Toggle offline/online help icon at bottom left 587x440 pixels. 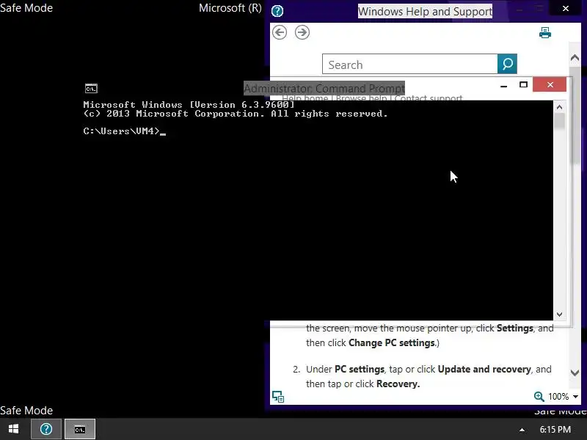click(278, 396)
